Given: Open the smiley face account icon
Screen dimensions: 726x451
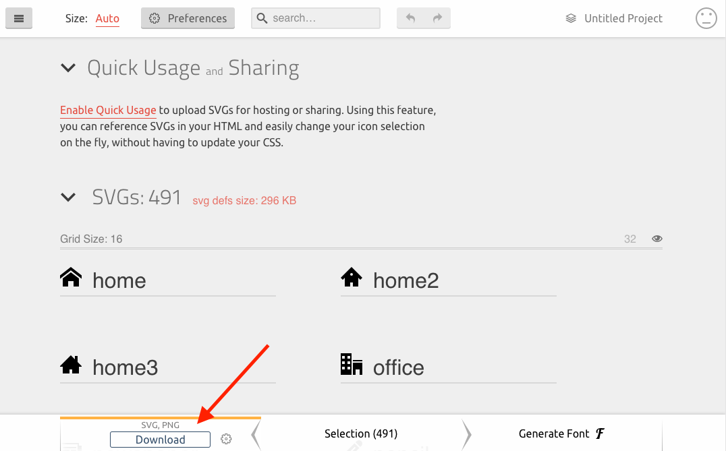Looking at the screenshot, I should [x=706, y=18].
